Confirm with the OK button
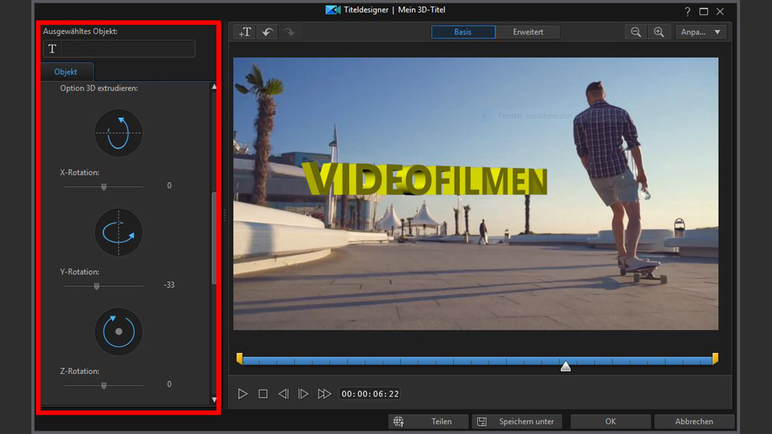 (x=610, y=421)
